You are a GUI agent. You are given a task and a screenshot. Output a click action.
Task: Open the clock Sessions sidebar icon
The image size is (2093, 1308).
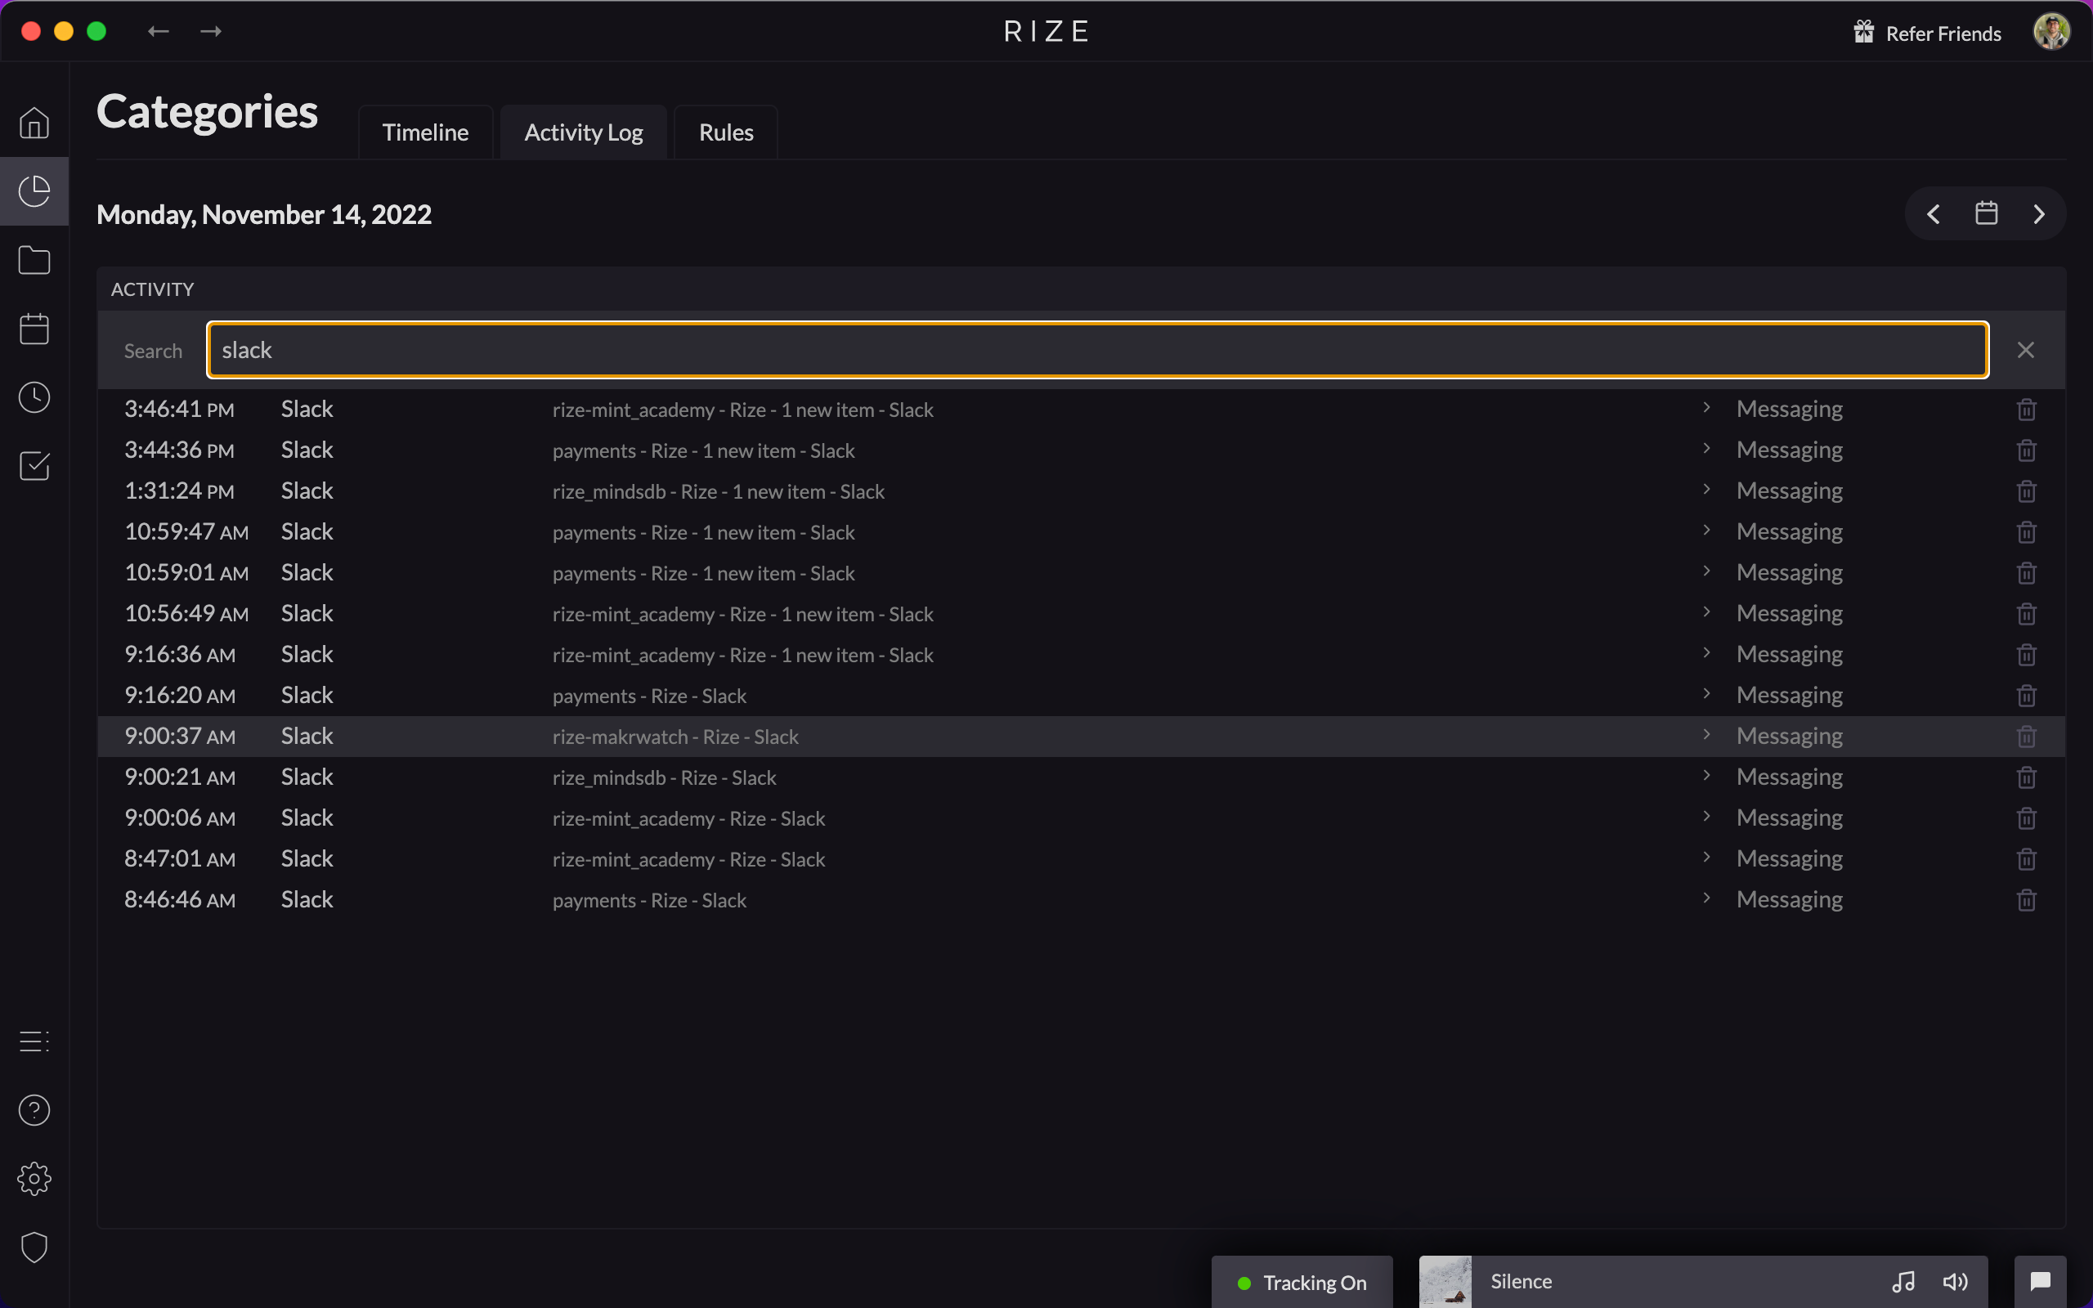(34, 397)
